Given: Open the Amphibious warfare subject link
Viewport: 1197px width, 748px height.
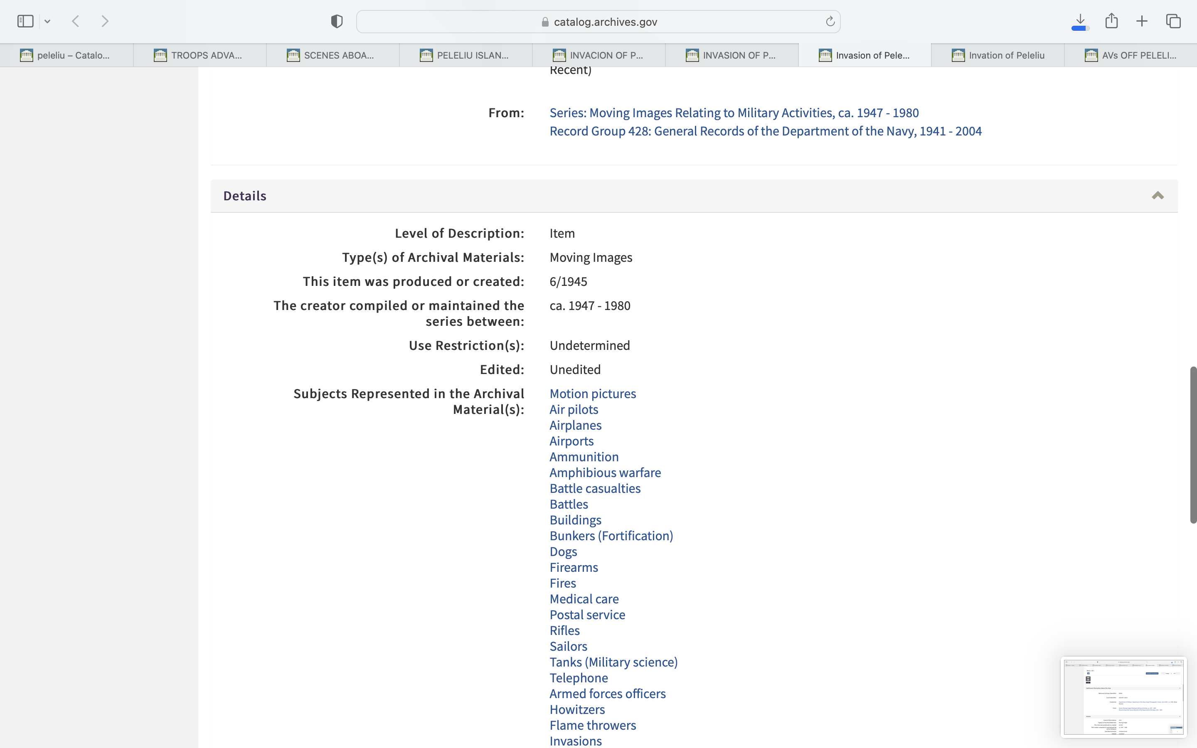Looking at the screenshot, I should pos(605,472).
